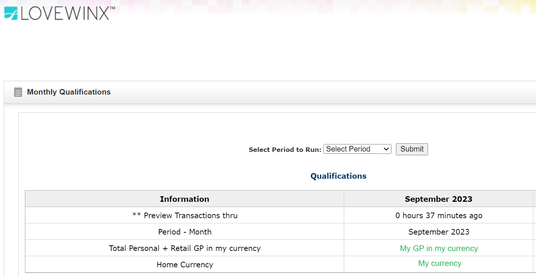Viewport: 536px width, 277px height.
Task: Click the LOVEWINX brand name text
Action: (65, 13)
